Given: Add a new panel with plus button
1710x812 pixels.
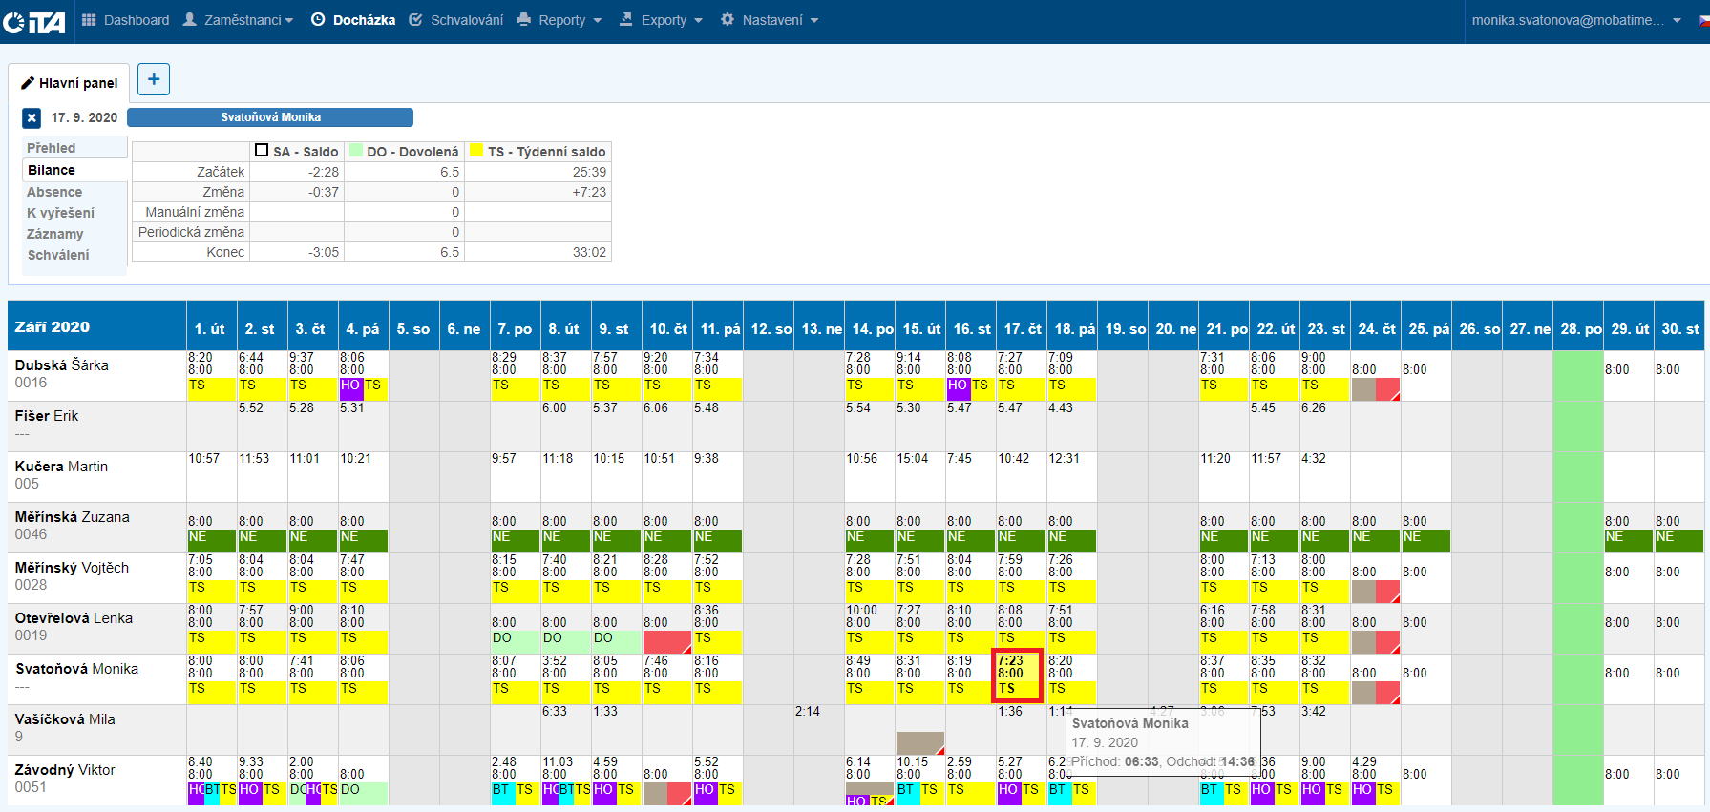Looking at the screenshot, I should click(154, 79).
